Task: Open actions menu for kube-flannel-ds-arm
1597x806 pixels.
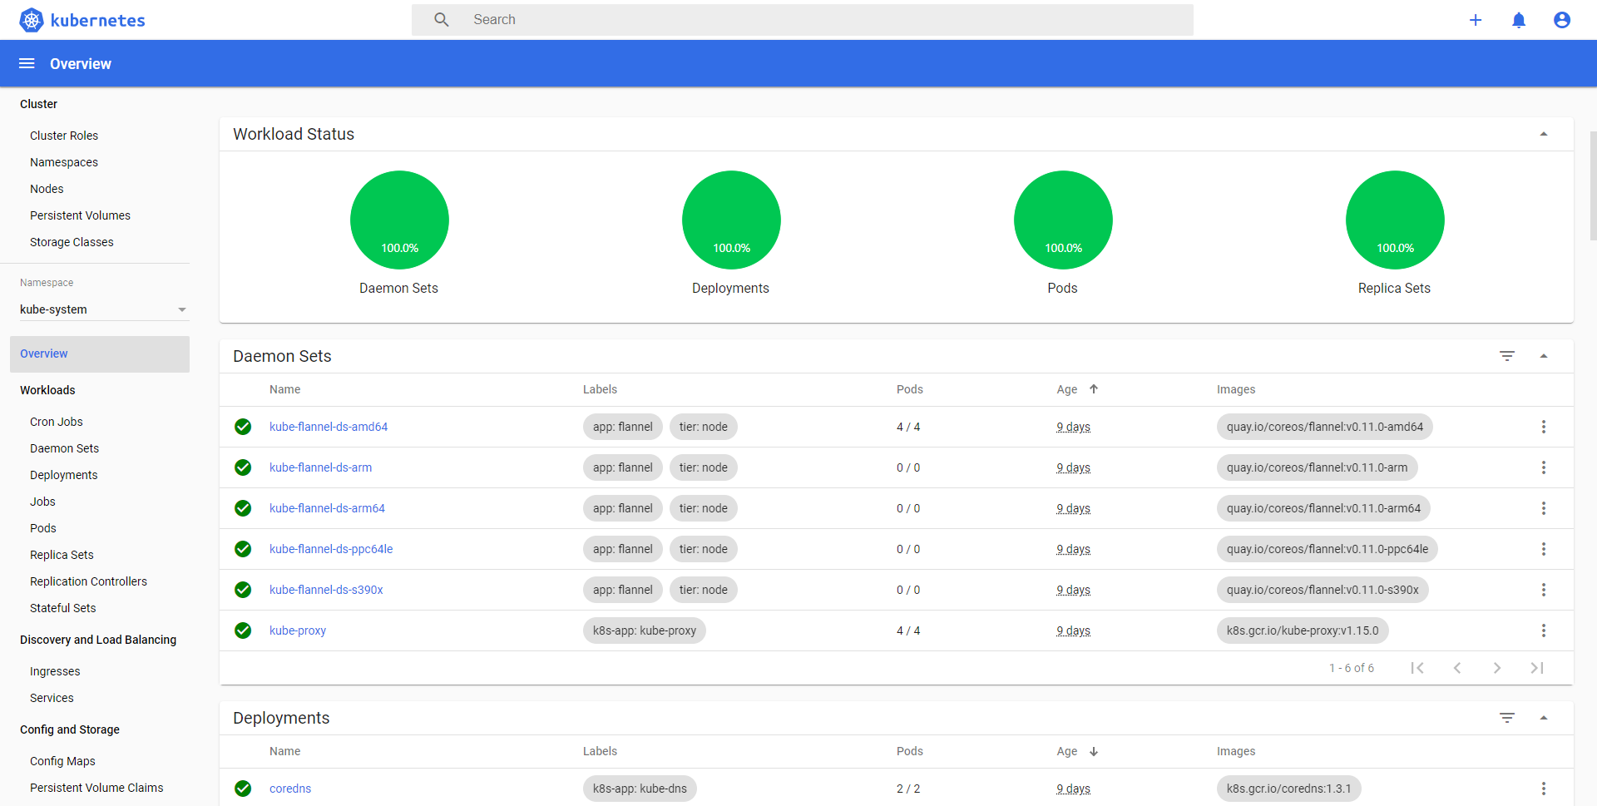Action: point(1544,467)
